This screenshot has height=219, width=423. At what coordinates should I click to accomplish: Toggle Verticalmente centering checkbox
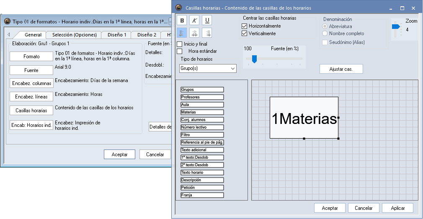[x=245, y=34]
